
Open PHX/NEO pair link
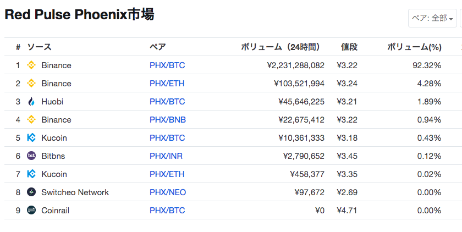click(168, 192)
